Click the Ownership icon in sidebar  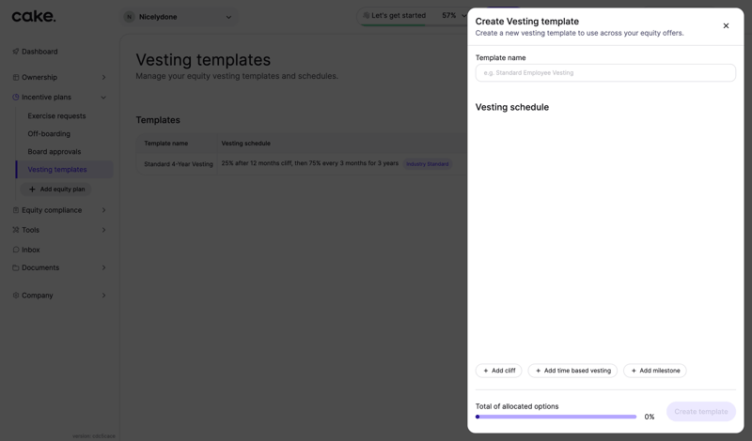point(16,78)
